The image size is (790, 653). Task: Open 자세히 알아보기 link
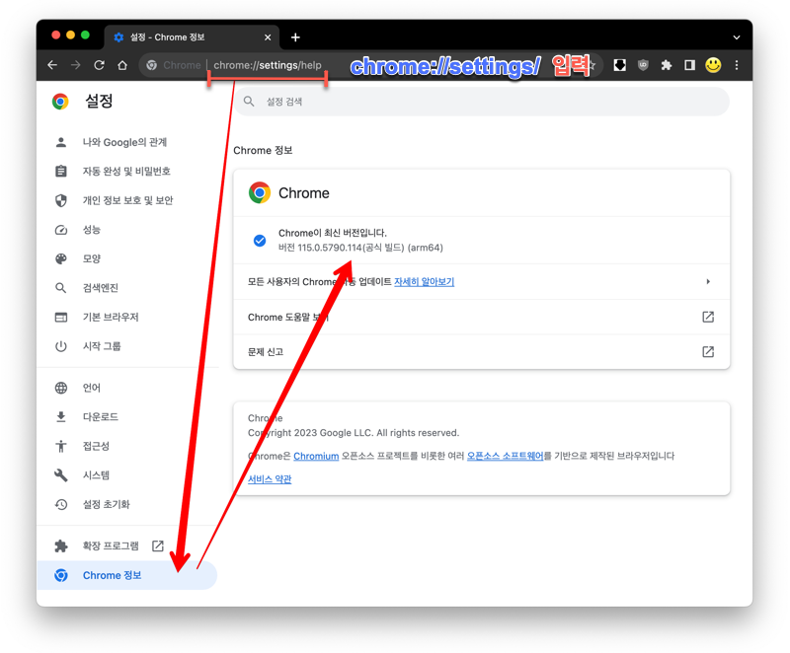click(424, 282)
